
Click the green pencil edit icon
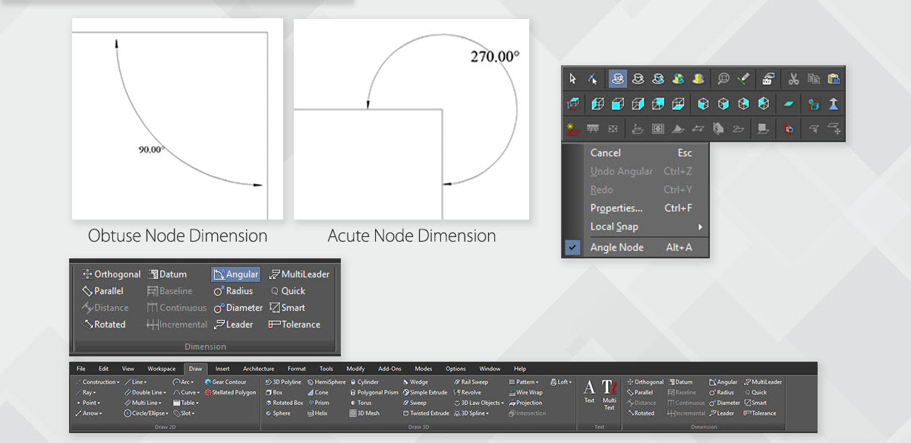744,78
